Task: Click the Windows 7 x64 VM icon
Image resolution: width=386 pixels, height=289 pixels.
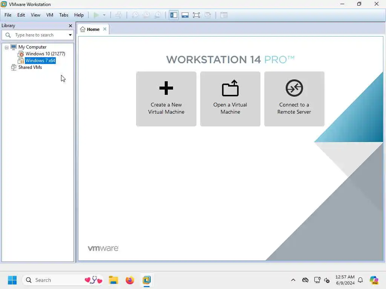Action: point(21,61)
